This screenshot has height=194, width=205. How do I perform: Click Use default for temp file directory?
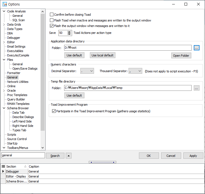[74, 95]
